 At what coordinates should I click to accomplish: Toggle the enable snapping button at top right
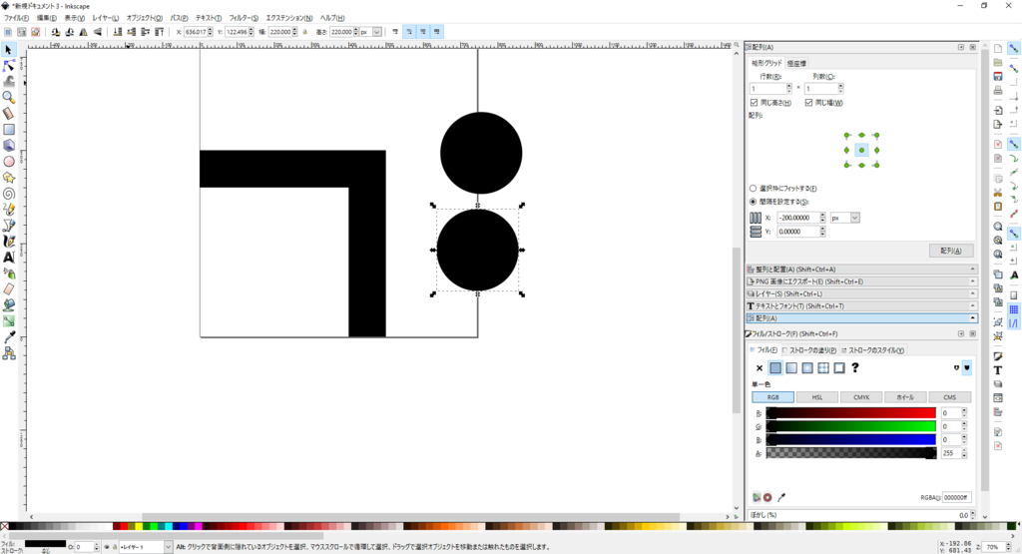[1014, 48]
